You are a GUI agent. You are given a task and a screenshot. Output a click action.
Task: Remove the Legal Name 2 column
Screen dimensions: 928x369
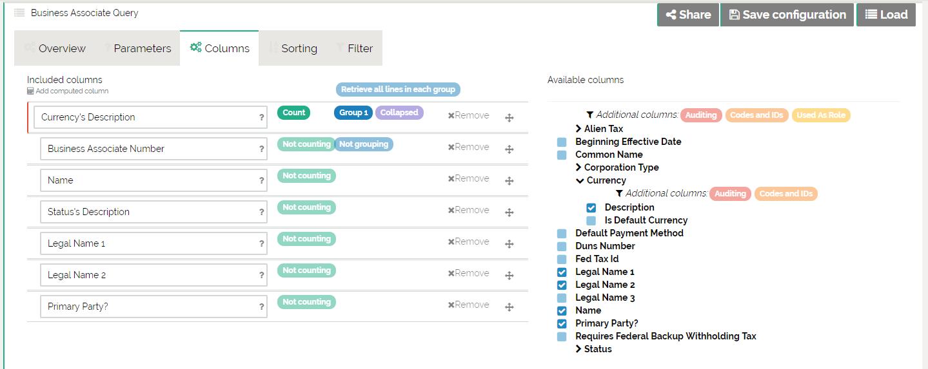[x=468, y=273]
